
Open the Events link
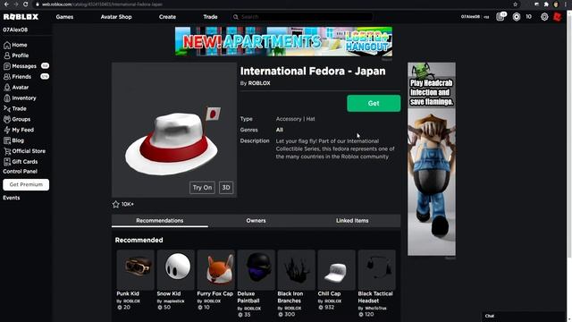(12, 198)
